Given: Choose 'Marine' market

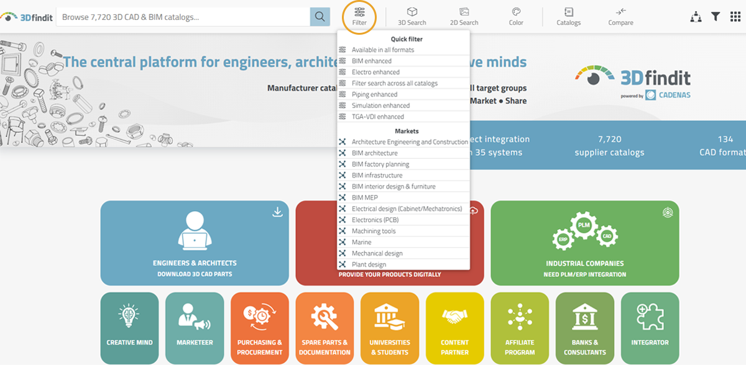Looking at the screenshot, I should [403, 243].
